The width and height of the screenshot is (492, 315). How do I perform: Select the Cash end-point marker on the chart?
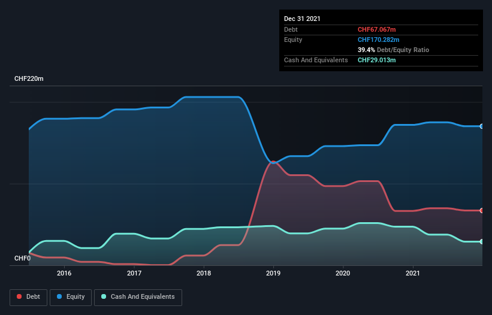(482, 242)
